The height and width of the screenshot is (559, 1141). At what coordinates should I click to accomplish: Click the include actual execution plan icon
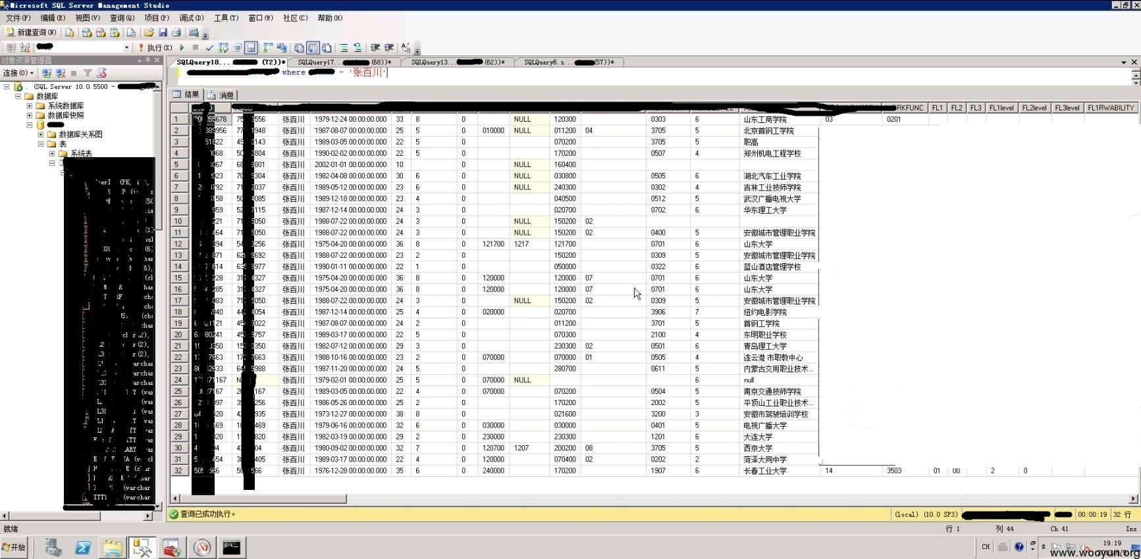coord(267,47)
